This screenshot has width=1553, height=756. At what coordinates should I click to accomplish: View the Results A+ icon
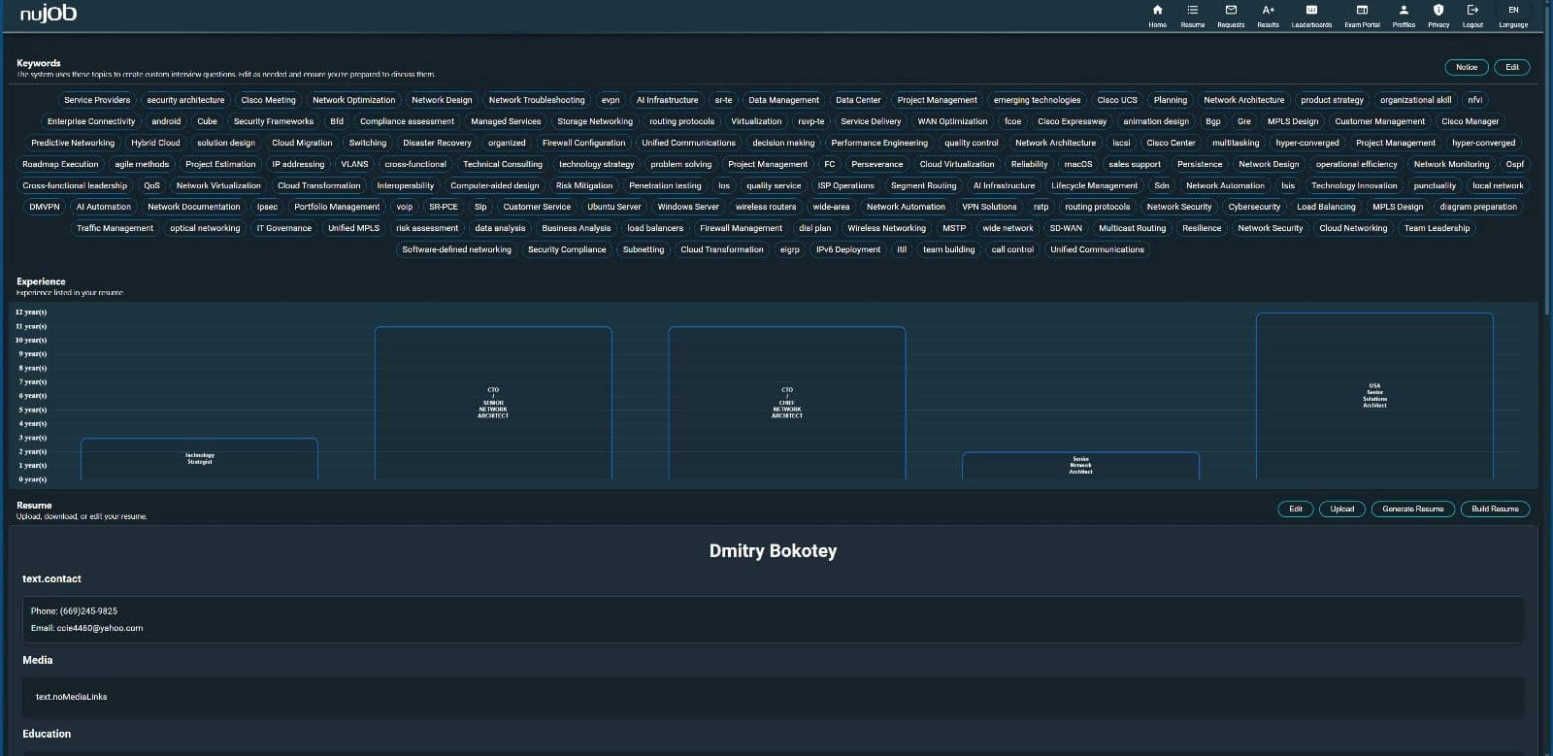click(1268, 11)
